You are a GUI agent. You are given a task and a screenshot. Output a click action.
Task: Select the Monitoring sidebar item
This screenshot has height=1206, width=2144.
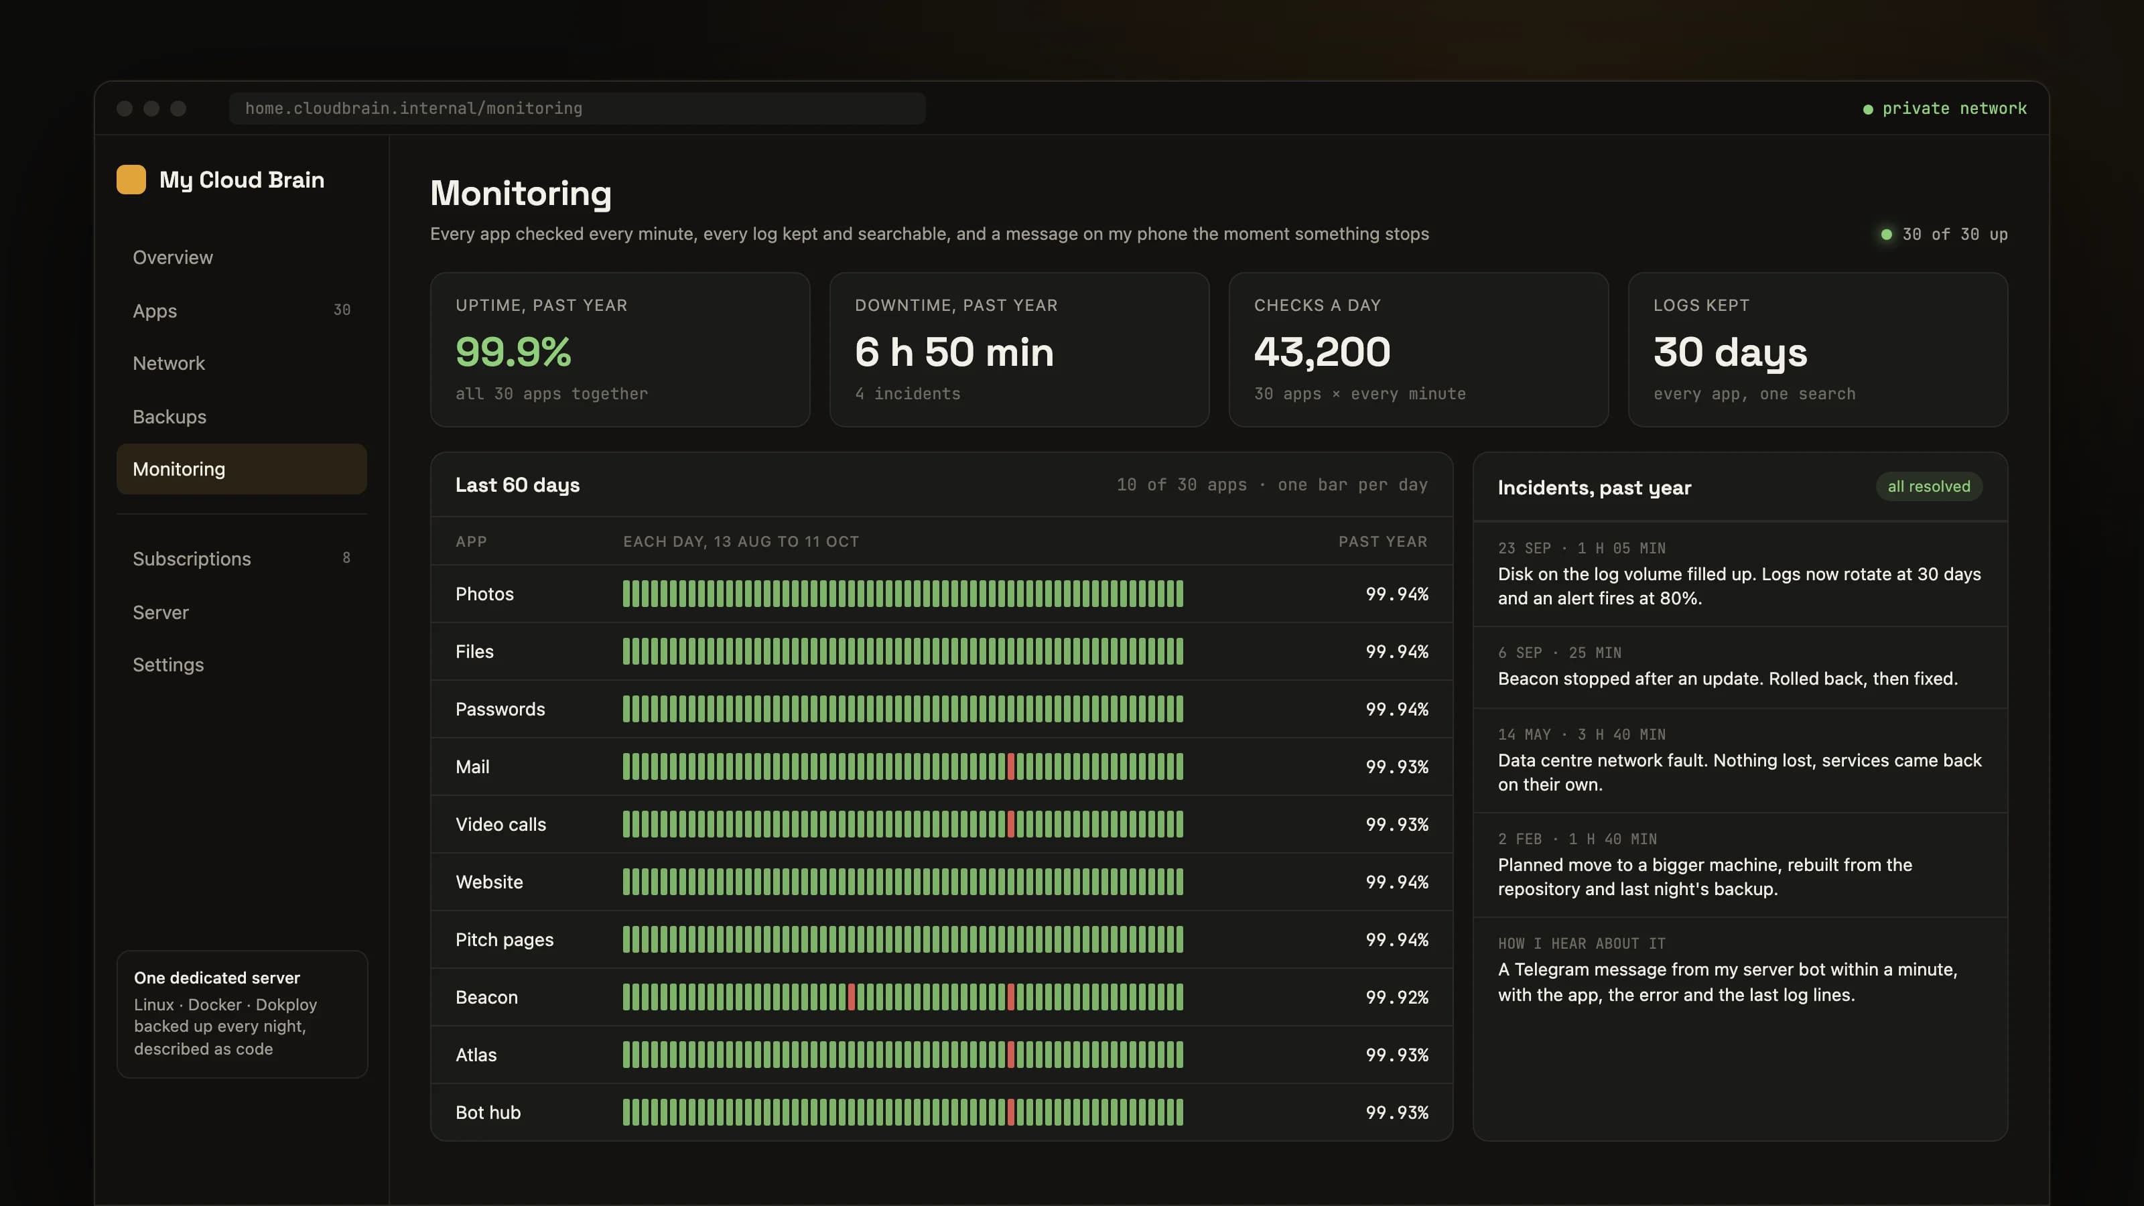[241, 468]
